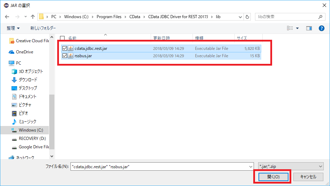Select PC in navigation pane
330x186 pixels.
click(15, 63)
